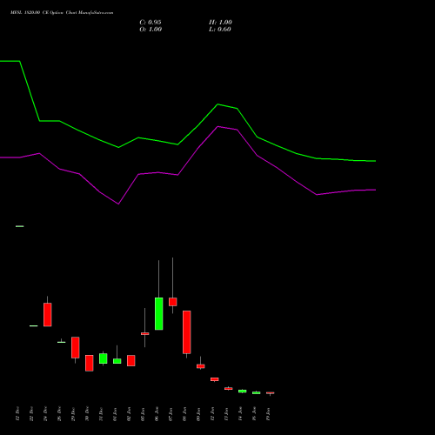Click the tall green candle above 06 Jan
Screen dimensions: 435x435
click(x=158, y=313)
